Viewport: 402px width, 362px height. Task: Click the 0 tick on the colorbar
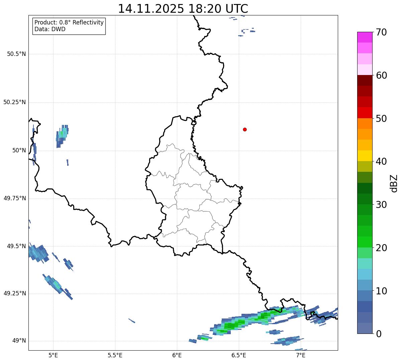pyautogui.click(x=379, y=334)
